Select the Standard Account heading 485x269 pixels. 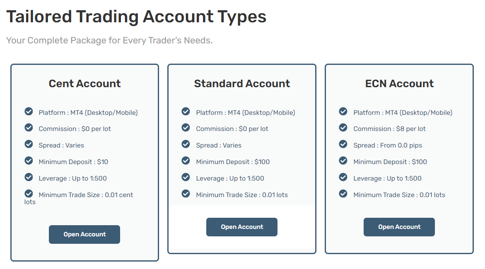pos(242,83)
